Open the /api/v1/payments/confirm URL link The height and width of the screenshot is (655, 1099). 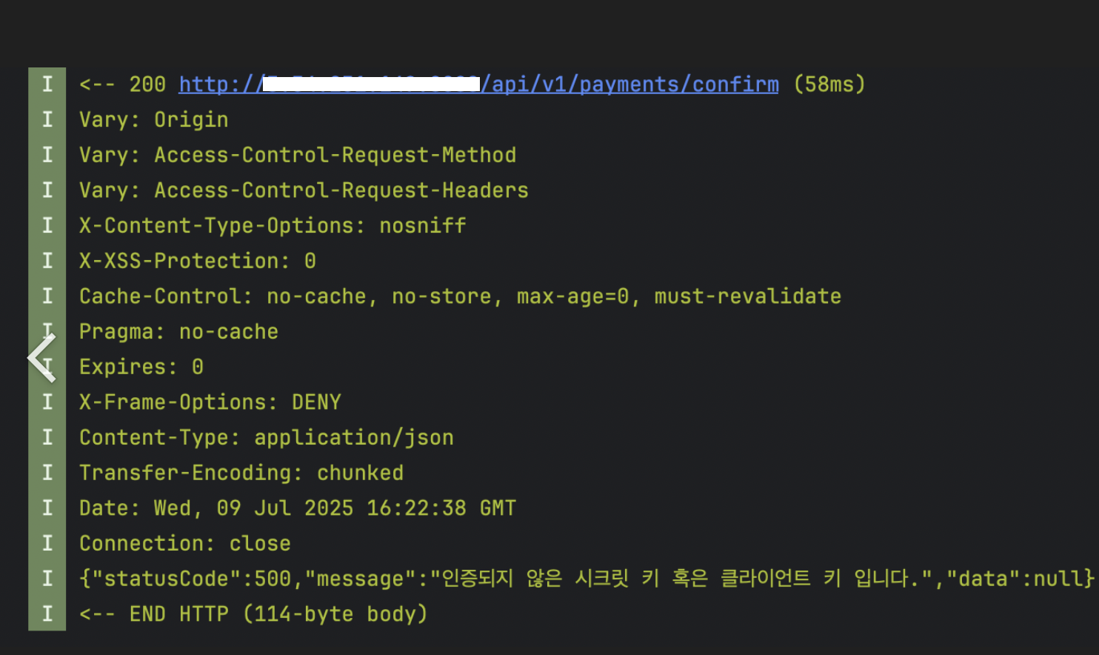pos(478,84)
